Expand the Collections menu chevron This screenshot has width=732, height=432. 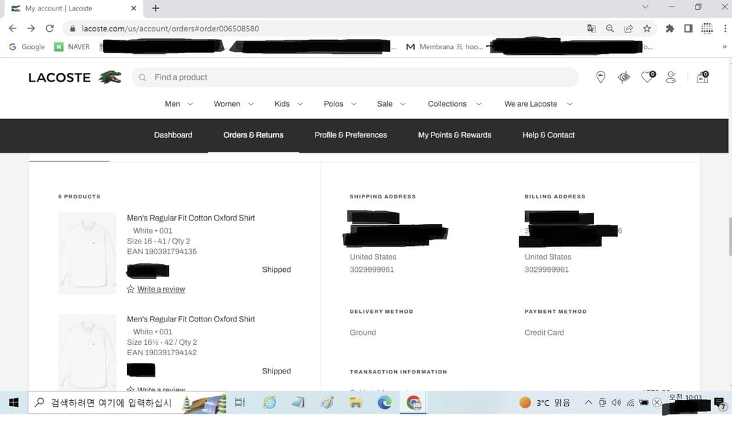tap(478, 104)
